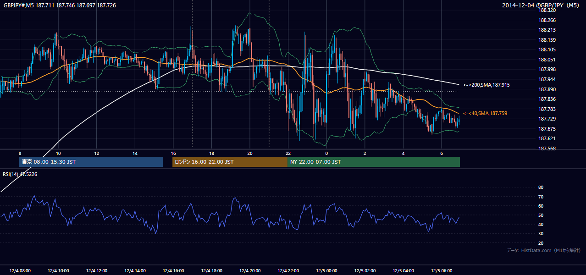Image resolution: width=586 pixels, height=275 pixels.
Task: Click price axis value 188.266
Action: pos(547,20)
